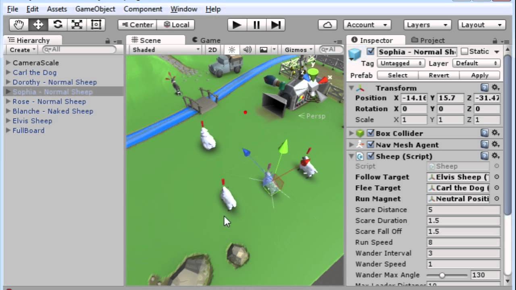516x290 pixels.
Task: Click object picker for Flee Target
Action: coord(497,188)
